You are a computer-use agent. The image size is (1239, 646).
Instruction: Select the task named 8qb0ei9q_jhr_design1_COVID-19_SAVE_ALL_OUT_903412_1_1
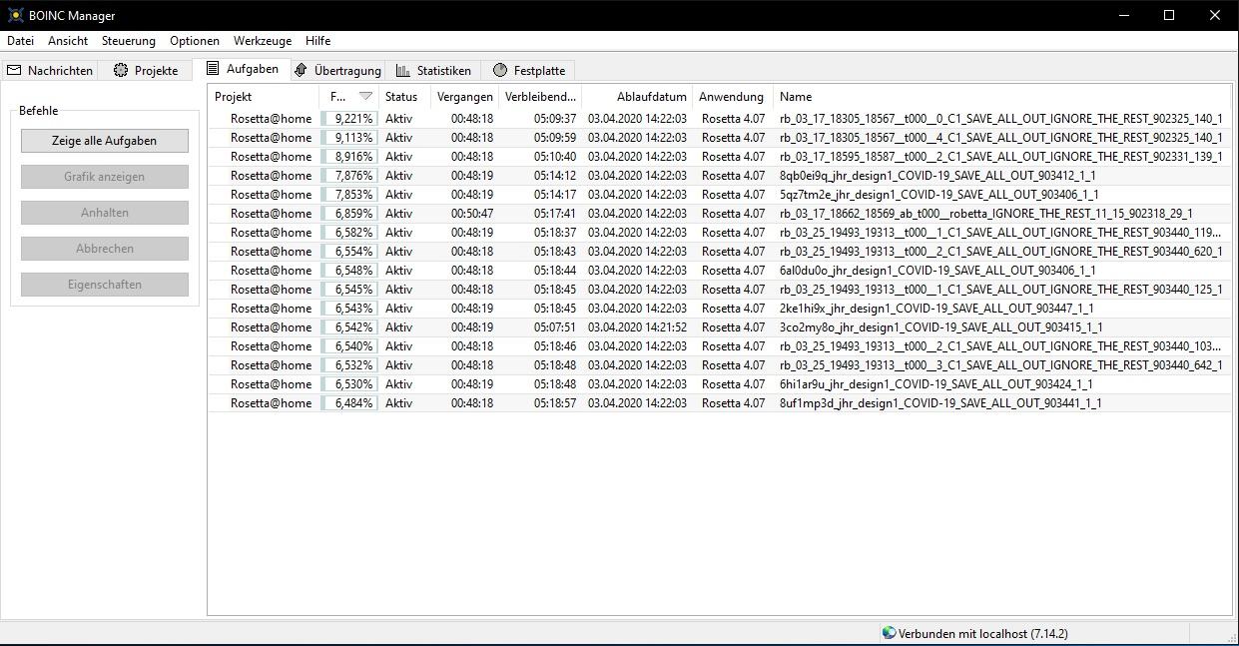[937, 176]
